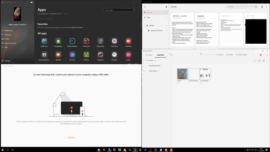Viewport: 270px width, 152px height.
Task: Open Samsung Notes more options menu
Action: (x=266, y=7)
